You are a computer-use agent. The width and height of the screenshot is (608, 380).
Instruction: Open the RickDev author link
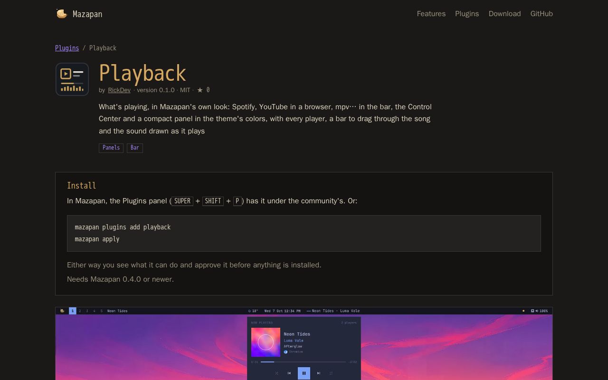[x=119, y=90]
